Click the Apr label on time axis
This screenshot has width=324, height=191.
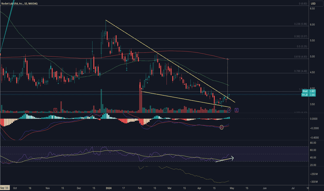199,188
